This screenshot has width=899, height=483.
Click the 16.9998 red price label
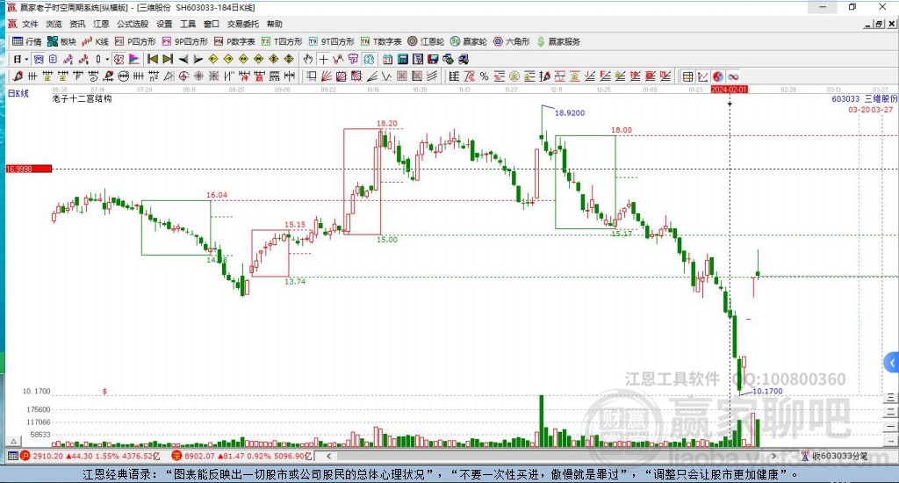tap(29, 169)
